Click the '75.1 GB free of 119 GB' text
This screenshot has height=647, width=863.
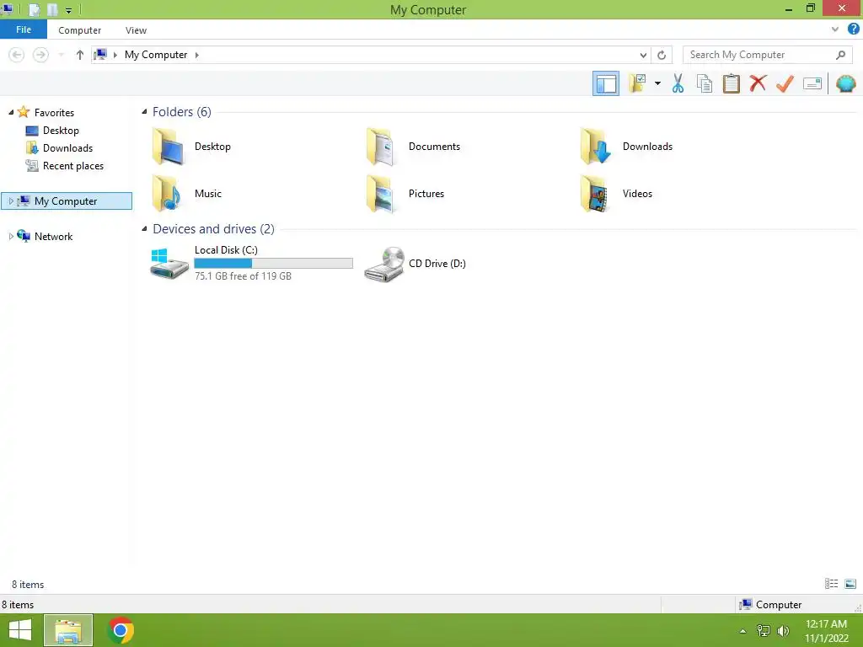point(243,276)
